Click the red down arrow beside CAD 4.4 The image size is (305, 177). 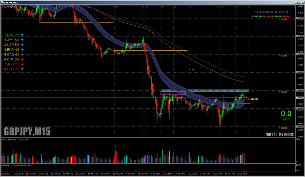pos(22,55)
